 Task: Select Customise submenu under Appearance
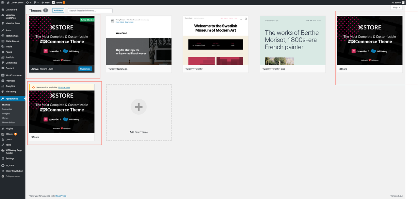pyautogui.click(x=7, y=109)
